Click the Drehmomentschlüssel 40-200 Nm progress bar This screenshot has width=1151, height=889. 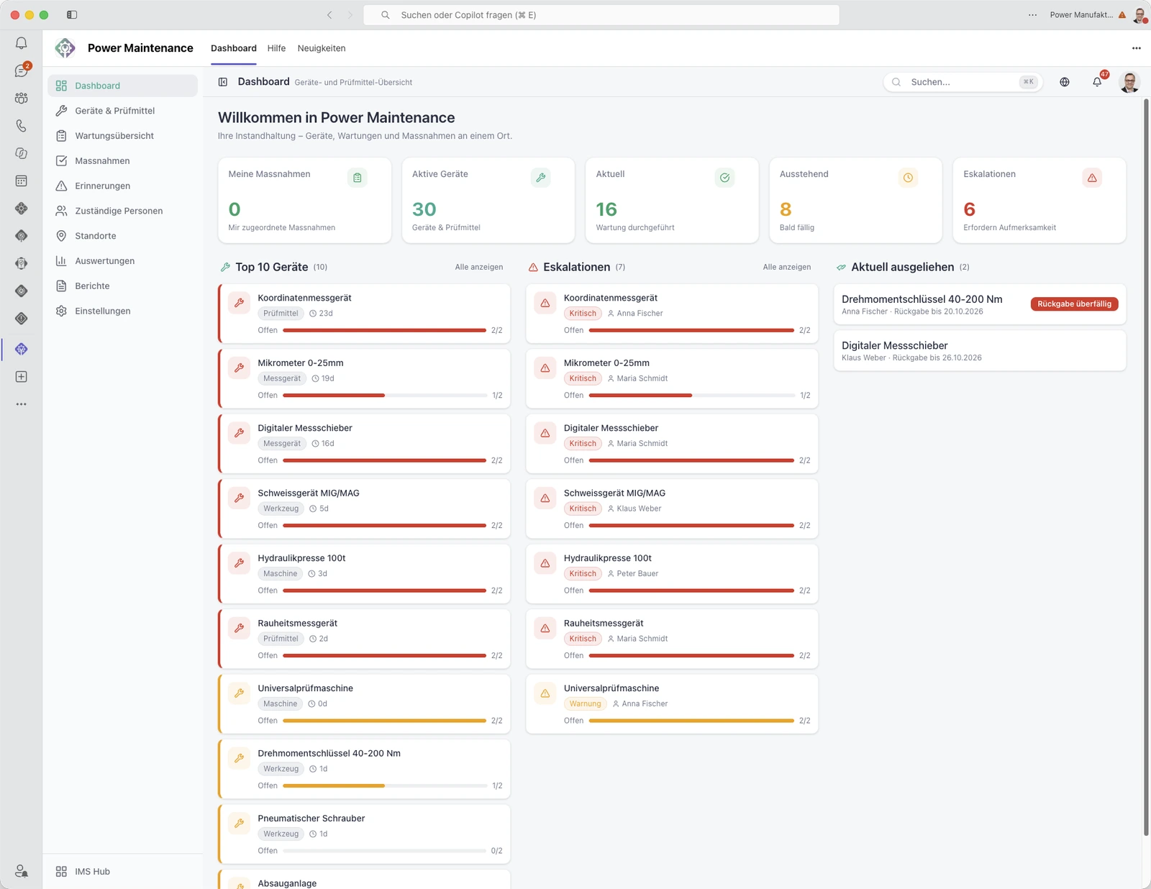coord(385,786)
